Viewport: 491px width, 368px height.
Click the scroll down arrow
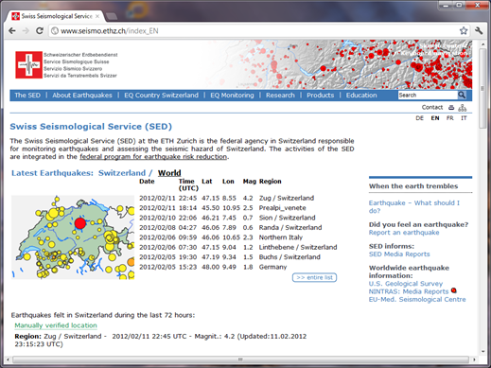pos(482,351)
